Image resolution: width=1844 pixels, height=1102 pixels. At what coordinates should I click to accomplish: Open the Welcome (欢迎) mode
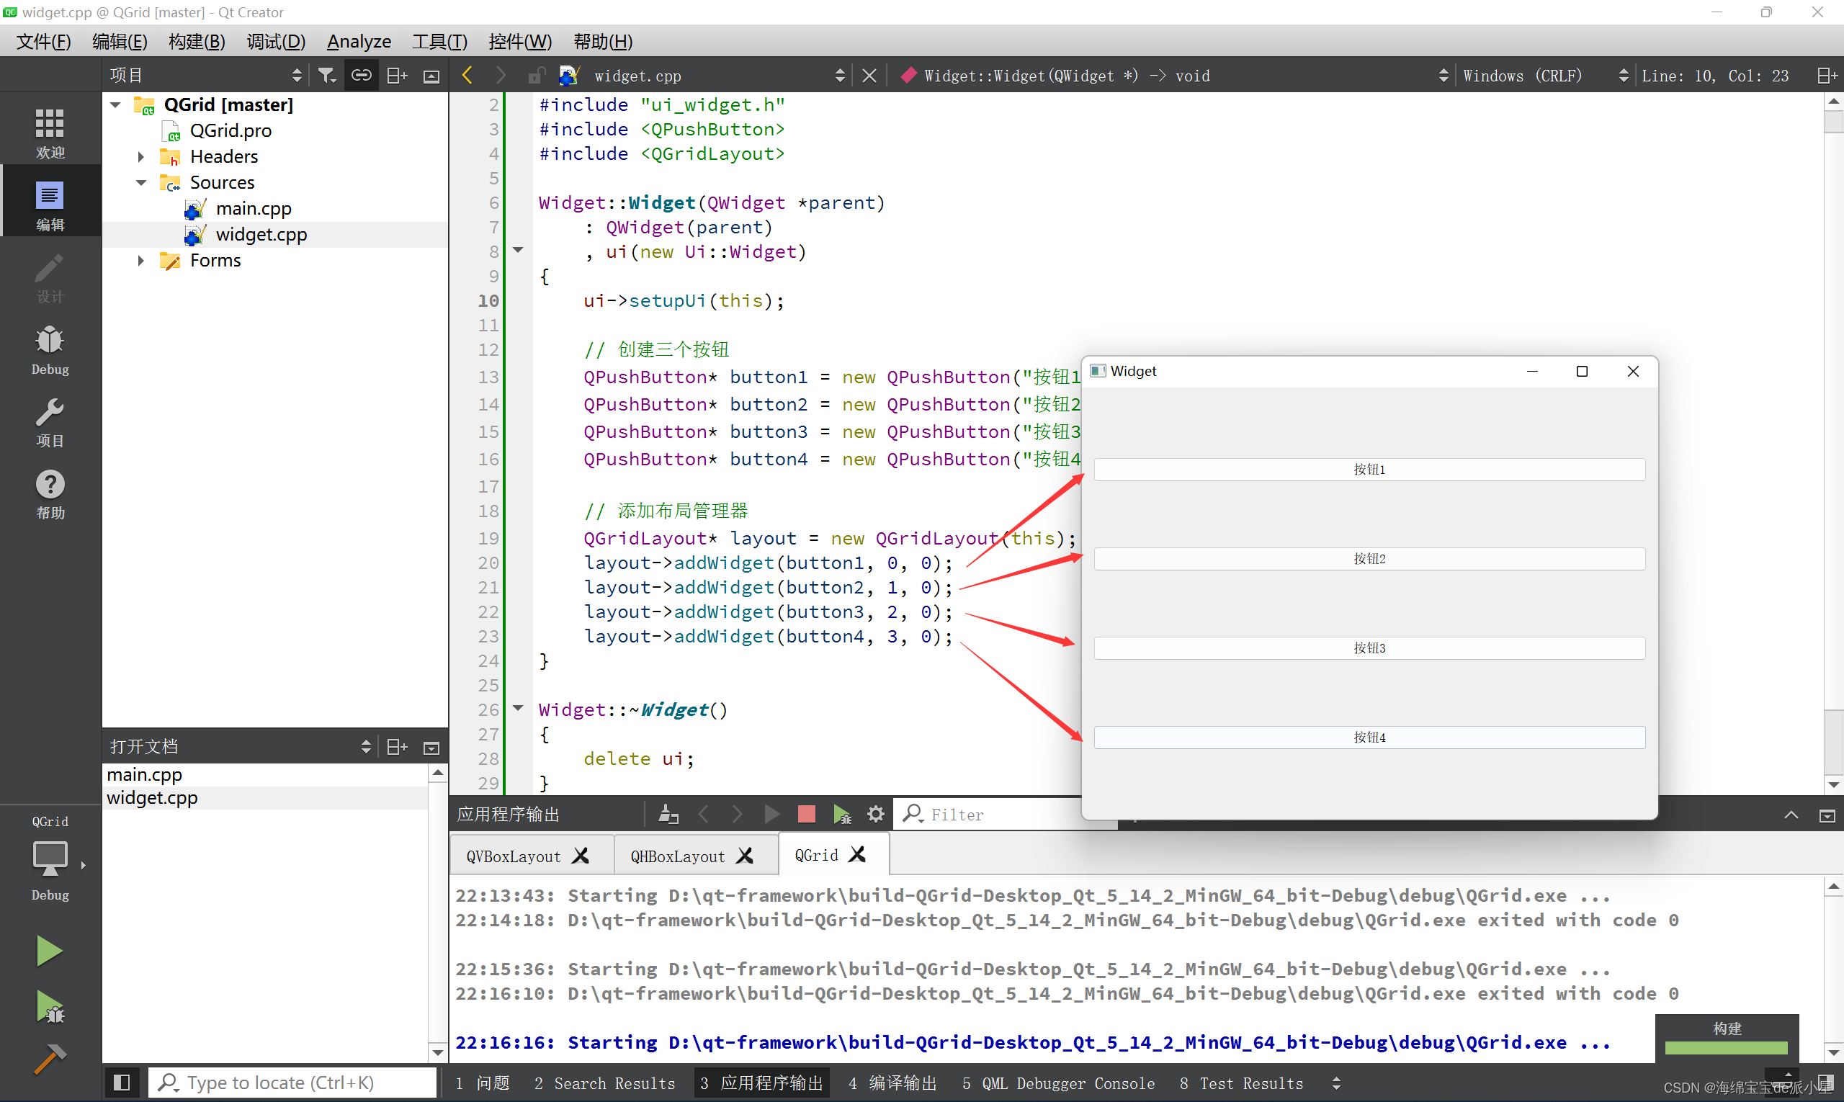[50, 133]
